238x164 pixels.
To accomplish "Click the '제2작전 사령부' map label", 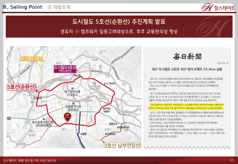I will [106, 110].
